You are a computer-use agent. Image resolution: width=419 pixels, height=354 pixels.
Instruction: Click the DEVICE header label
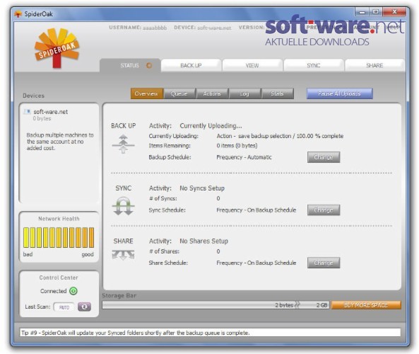[184, 28]
